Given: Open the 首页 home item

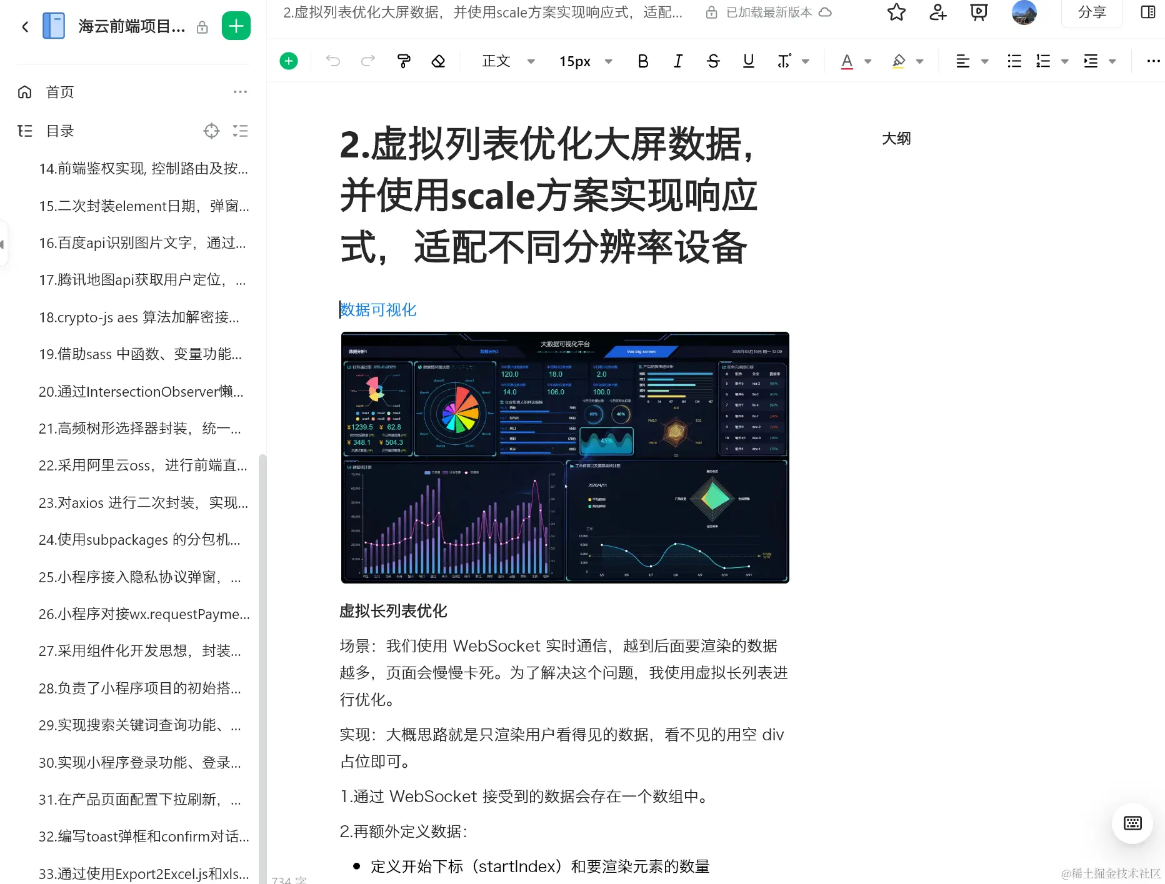Looking at the screenshot, I should tap(59, 92).
